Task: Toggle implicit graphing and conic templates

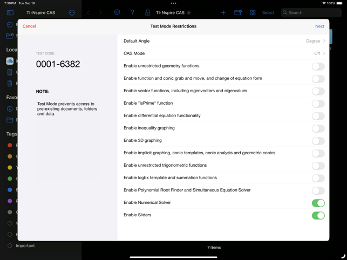Action: click(x=318, y=153)
